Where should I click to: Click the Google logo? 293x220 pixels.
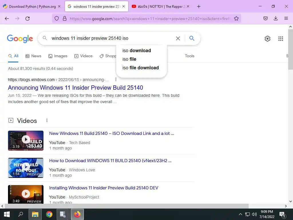[20, 39]
